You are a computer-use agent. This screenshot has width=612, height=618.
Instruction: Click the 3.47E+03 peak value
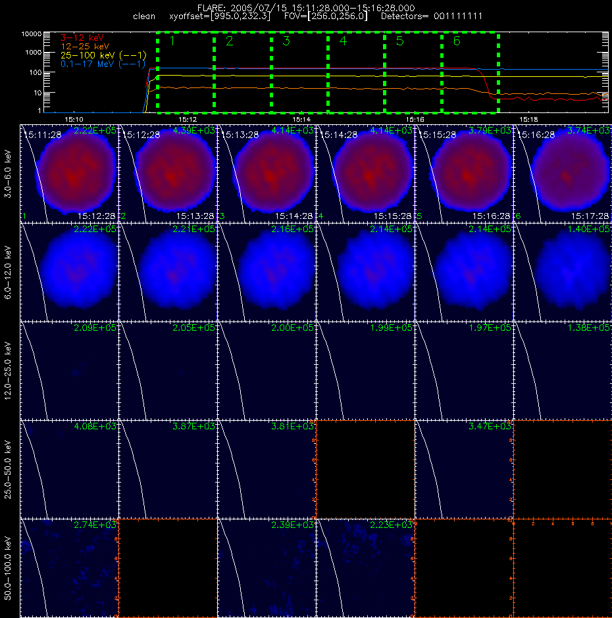pyautogui.click(x=490, y=426)
